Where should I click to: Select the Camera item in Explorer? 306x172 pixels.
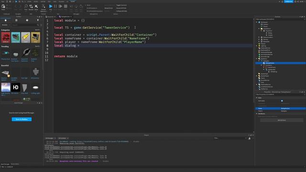coord(266,24)
